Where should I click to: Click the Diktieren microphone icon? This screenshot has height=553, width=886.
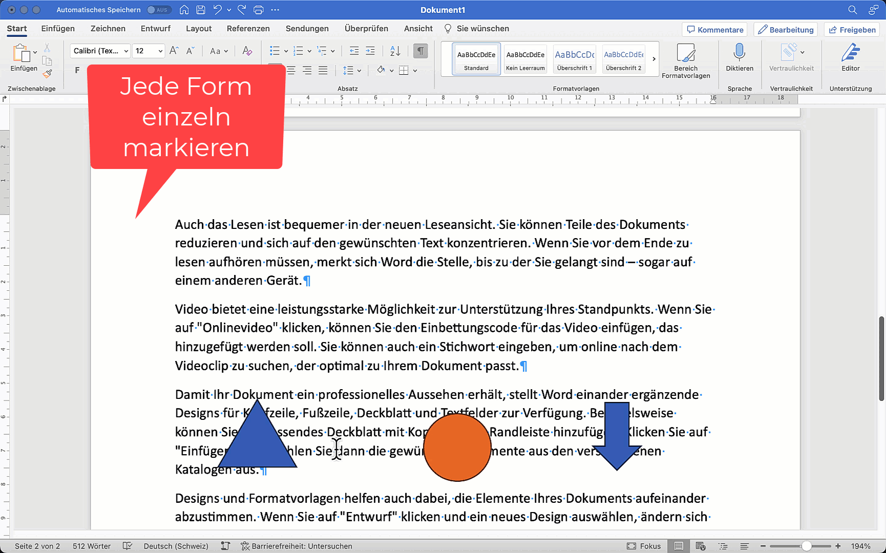click(x=739, y=53)
